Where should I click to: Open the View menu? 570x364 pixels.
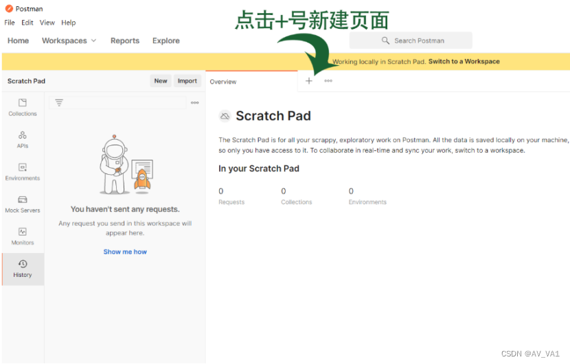click(x=47, y=23)
